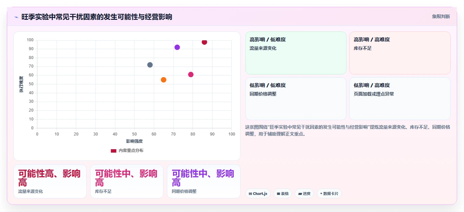Click the lightning icon beside the title

tap(16, 17)
